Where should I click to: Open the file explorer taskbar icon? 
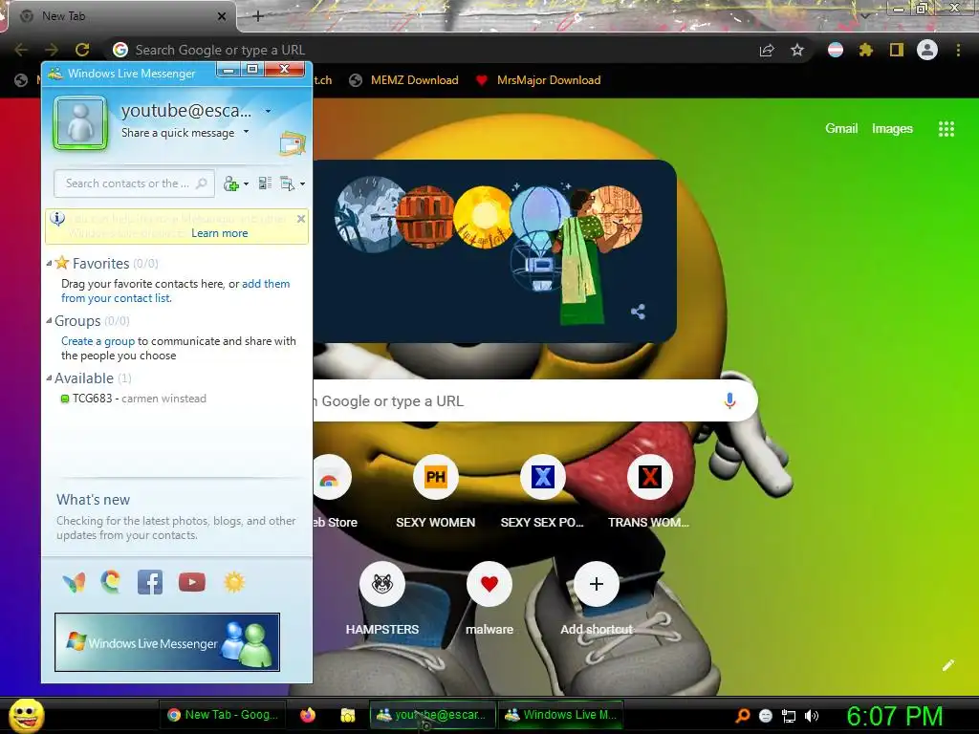[x=347, y=715]
